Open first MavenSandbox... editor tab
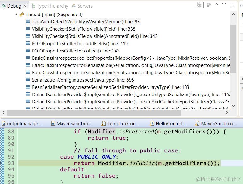Screen dimensions: 243x184 [x=71, y=124]
